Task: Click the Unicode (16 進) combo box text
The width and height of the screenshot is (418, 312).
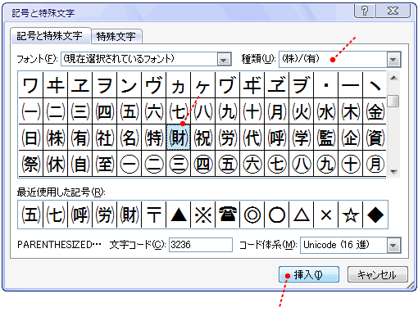Action: (343, 245)
